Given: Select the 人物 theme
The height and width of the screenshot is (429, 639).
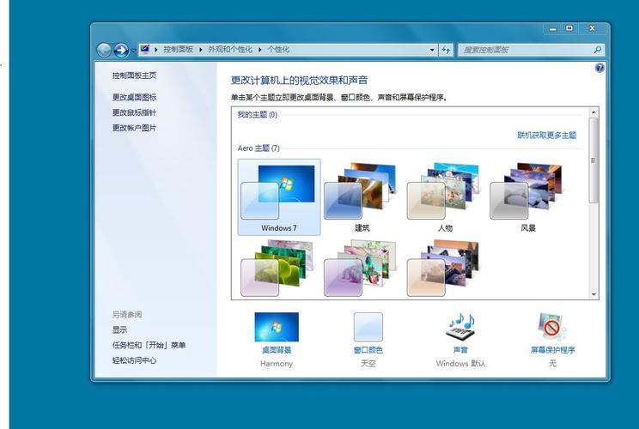Looking at the screenshot, I should (445, 197).
